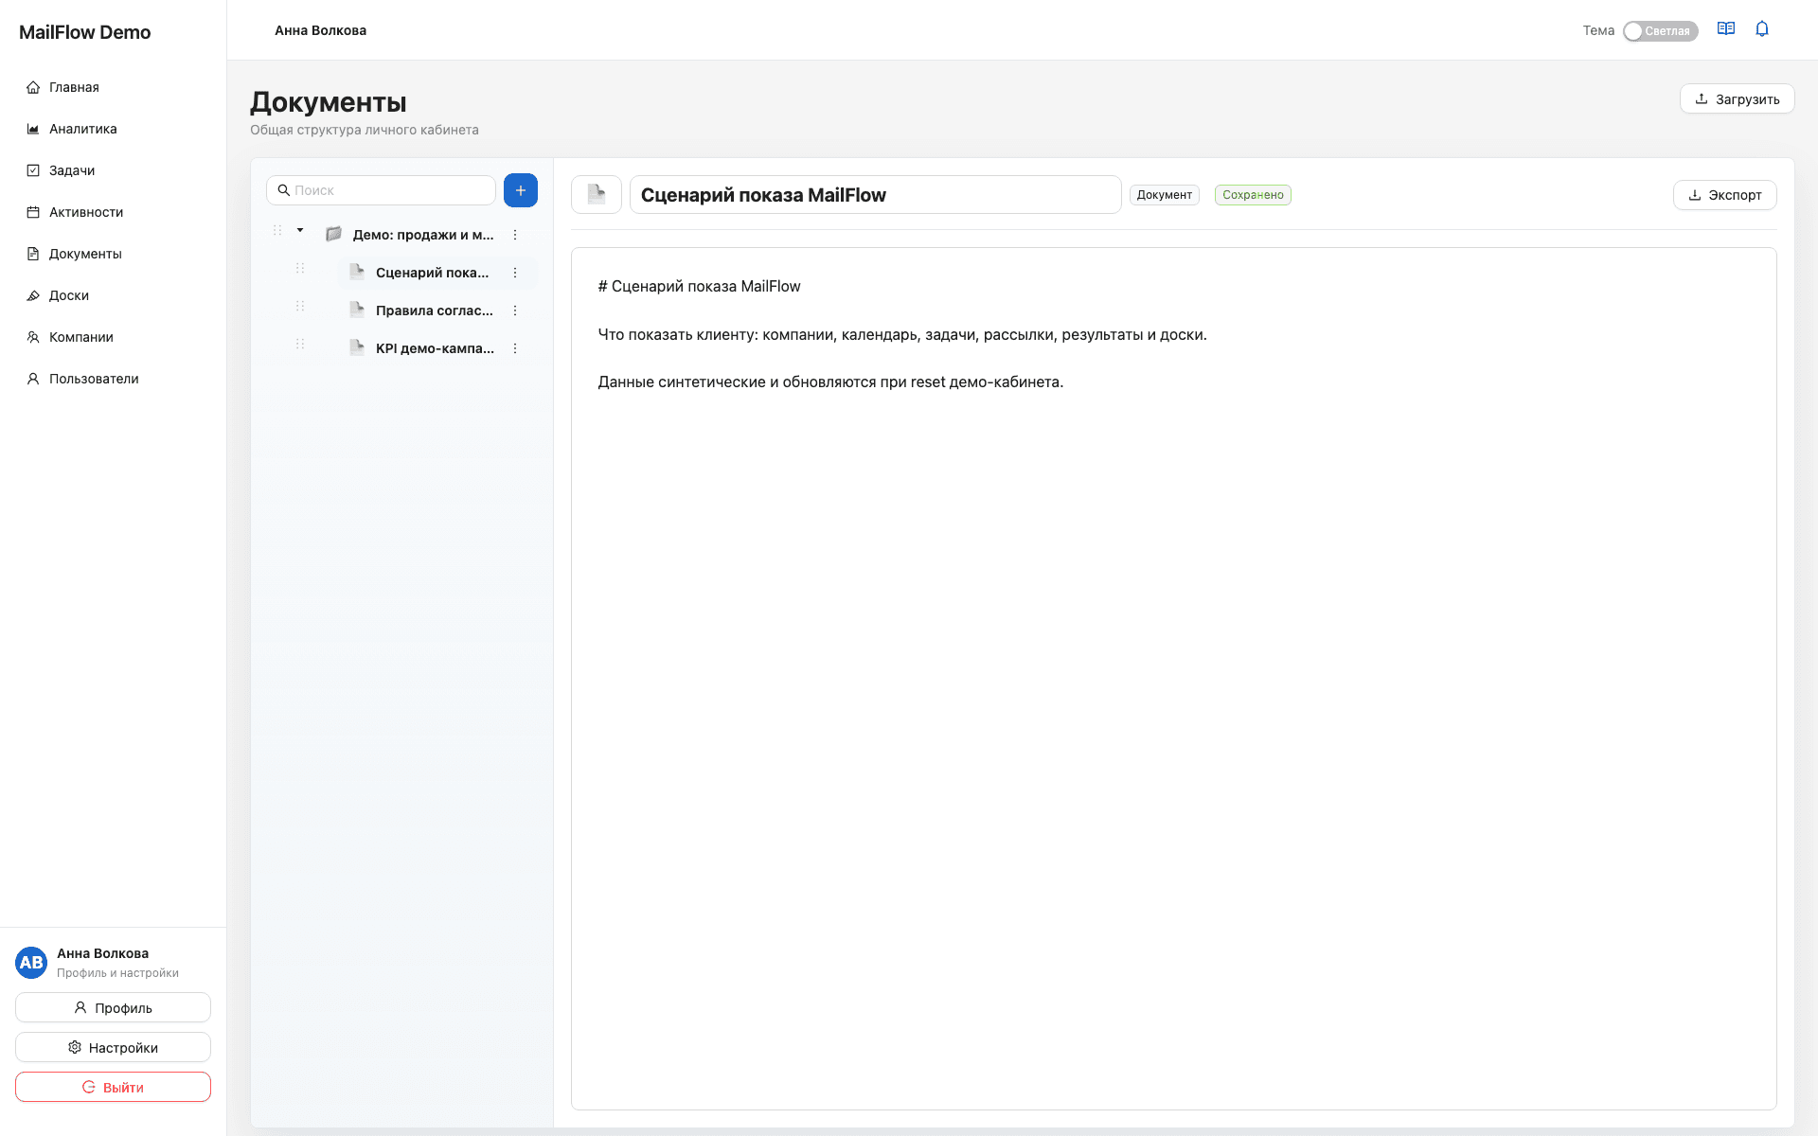Image resolution: width=1818 pixels, height=1136 pixels.
Task: Go to Доски menu item
Action: tap(113, 295)
